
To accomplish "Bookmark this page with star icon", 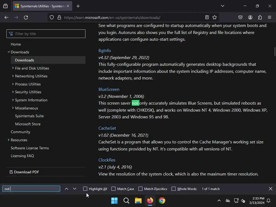I will pyautogui.click(x=214, y=17).
